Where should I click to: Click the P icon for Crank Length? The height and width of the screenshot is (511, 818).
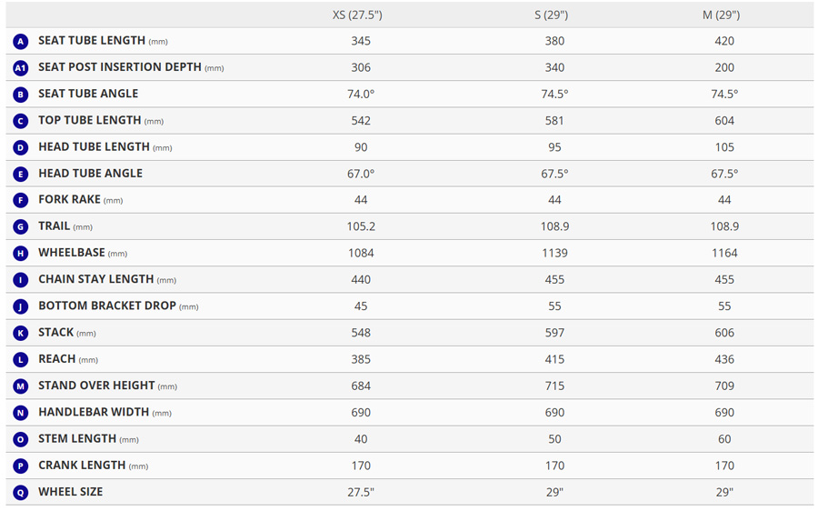point(21,466)
